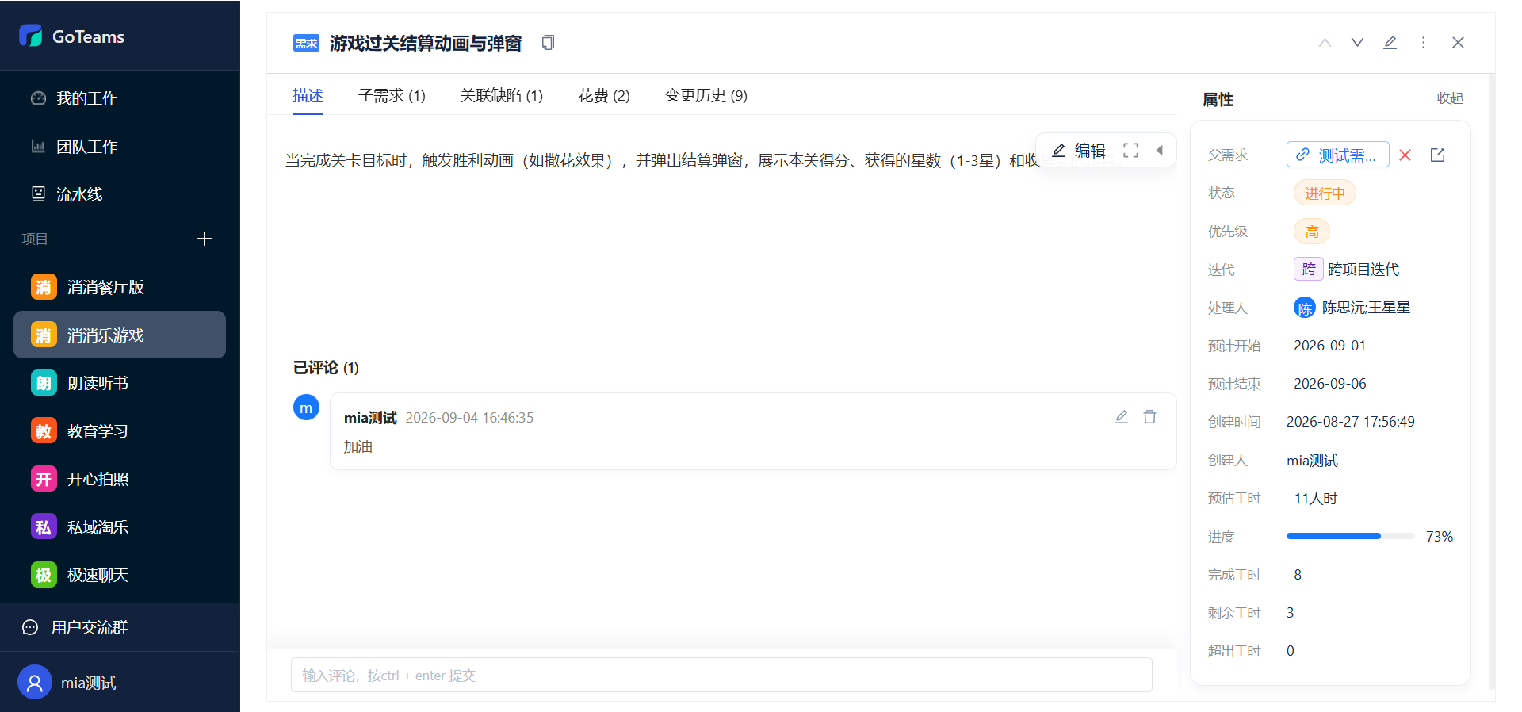Image resolution: width=1522 pixels, height=712 pixels.
Task: Click the 编辑 button for description
Action: [1079, 150]
